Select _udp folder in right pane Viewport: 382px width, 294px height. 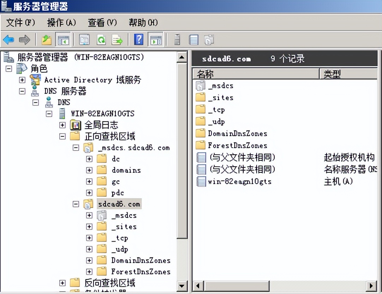click(216, 121)
